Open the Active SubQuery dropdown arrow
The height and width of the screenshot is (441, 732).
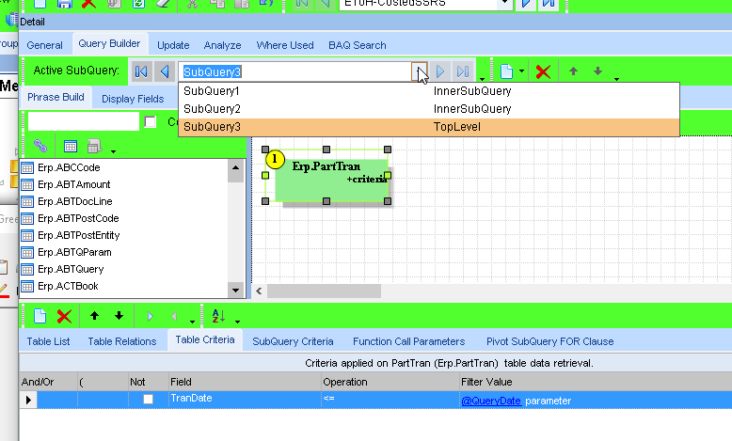click(x=420, y=71)
